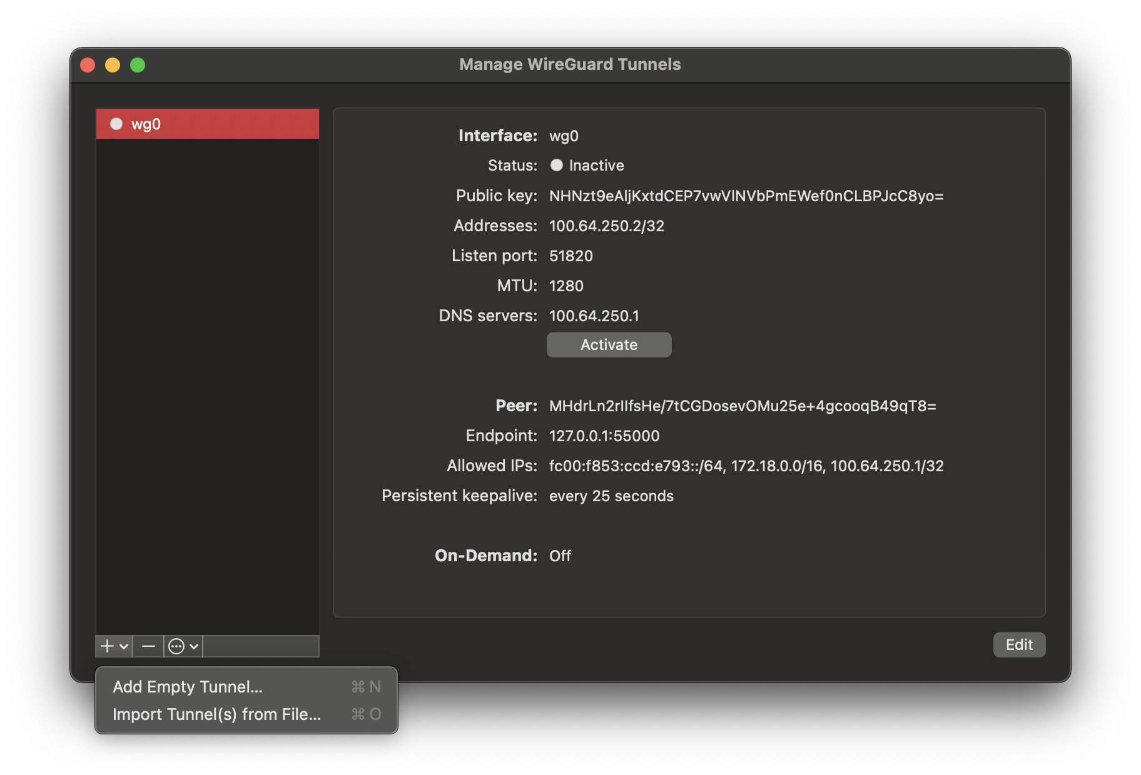Viewport: 1141px width, 775px height.
Task: Choose Import Tunnel(s) from File…
Action: click(x=246, y=714)
